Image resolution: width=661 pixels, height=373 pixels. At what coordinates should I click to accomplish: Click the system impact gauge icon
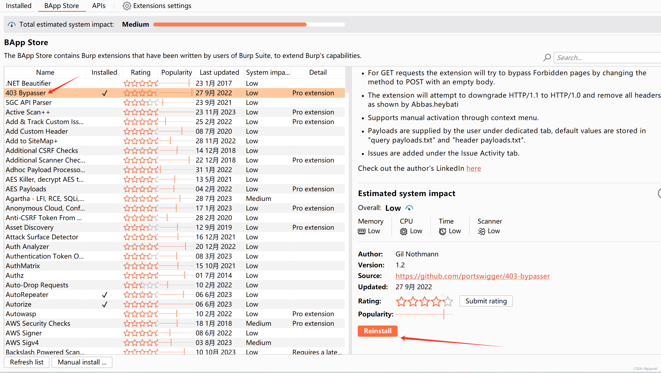pyautogui.click(x=11, y=25)
